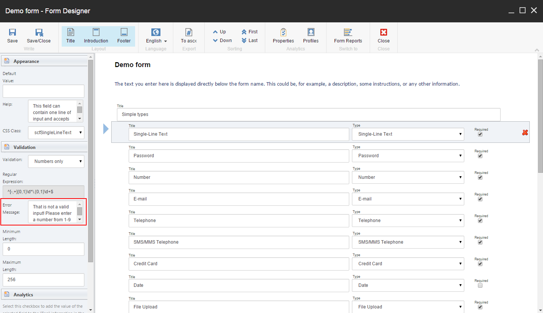Uncheck Required for the Password field
The width and height of the screenshot is (543, 313).
point(480,156)
